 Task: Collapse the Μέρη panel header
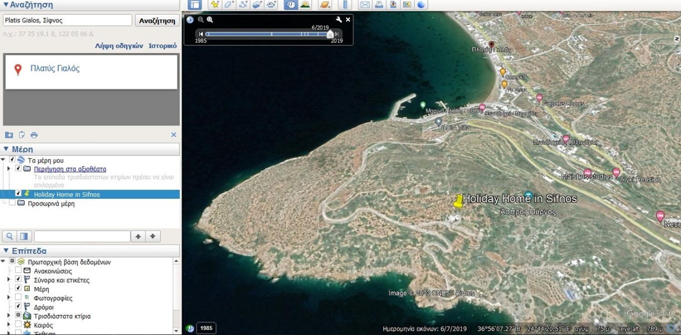(6, 149)
